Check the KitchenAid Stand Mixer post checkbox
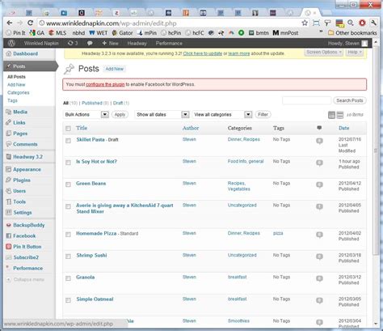Viewport: 383px width, 331px height. pos(68,206)
